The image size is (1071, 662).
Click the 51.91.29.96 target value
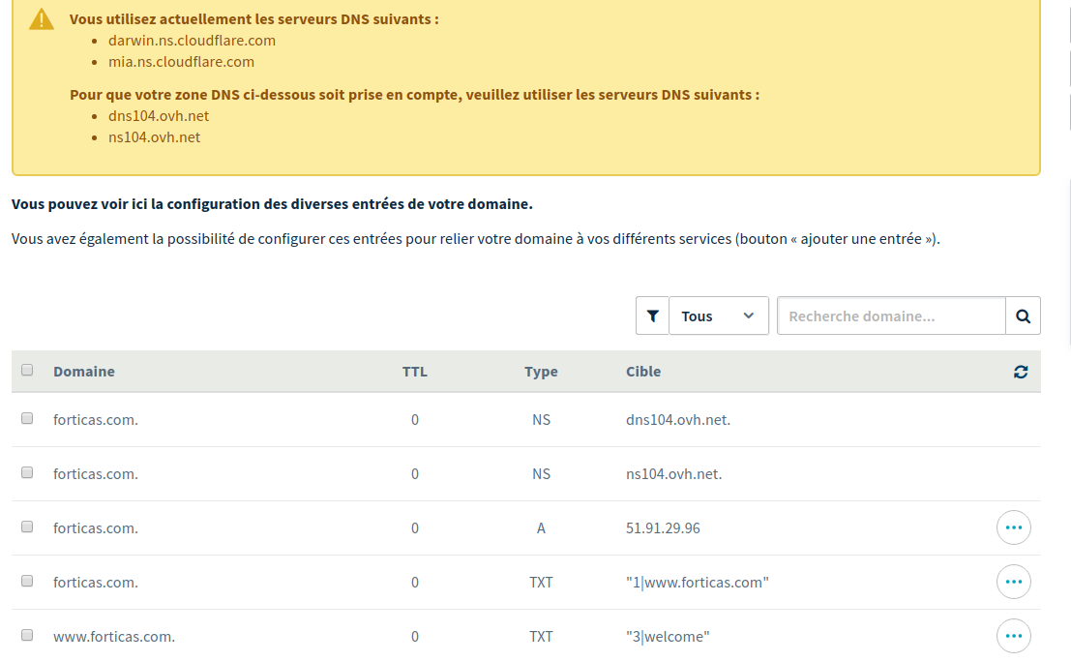[x=663, y=528]
